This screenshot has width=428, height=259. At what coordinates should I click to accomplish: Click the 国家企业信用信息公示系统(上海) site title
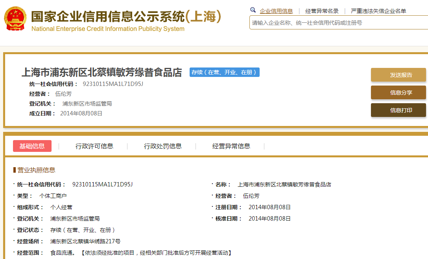126,16
